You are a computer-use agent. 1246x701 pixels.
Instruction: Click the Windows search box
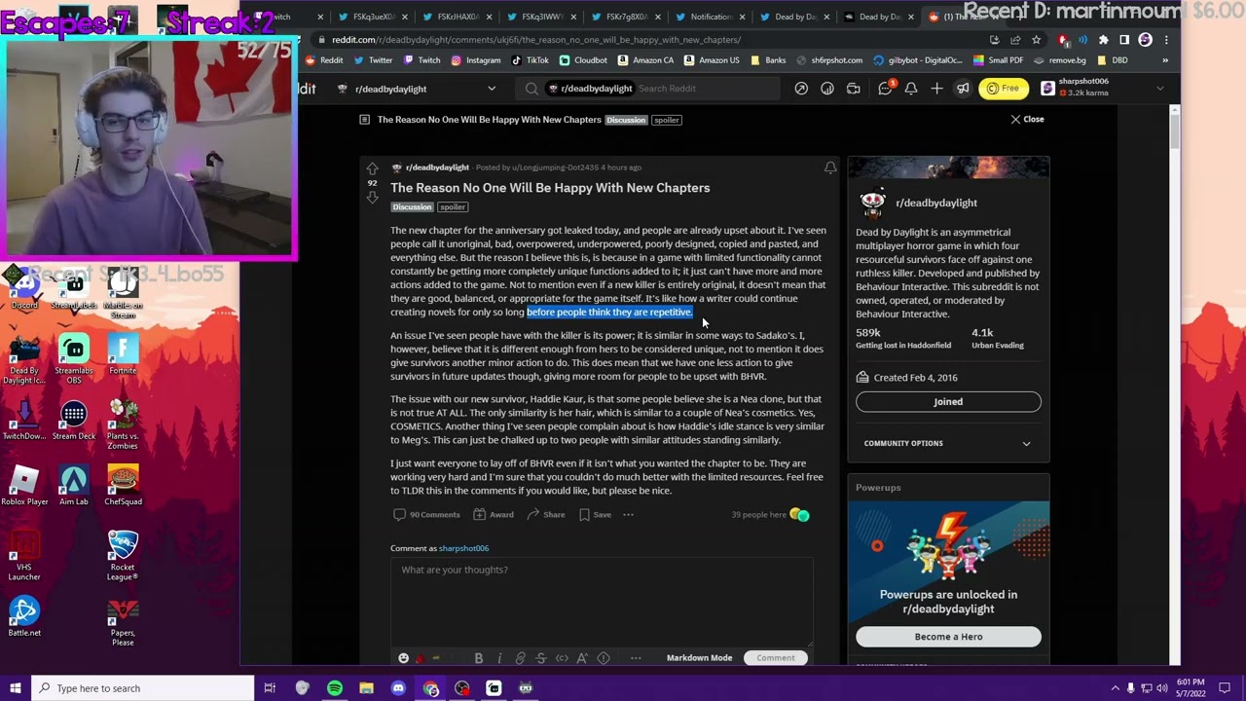point(142,688)
